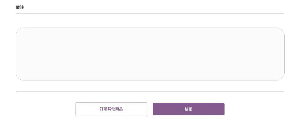This screenshot has width=299, height=121.
Task: Order other products via 訂購其他商品
Action: (111, 109)
